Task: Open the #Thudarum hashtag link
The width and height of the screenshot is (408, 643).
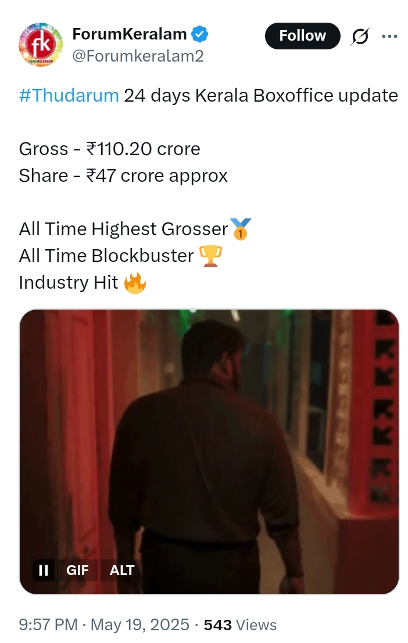Action: (x=69, y=95)
